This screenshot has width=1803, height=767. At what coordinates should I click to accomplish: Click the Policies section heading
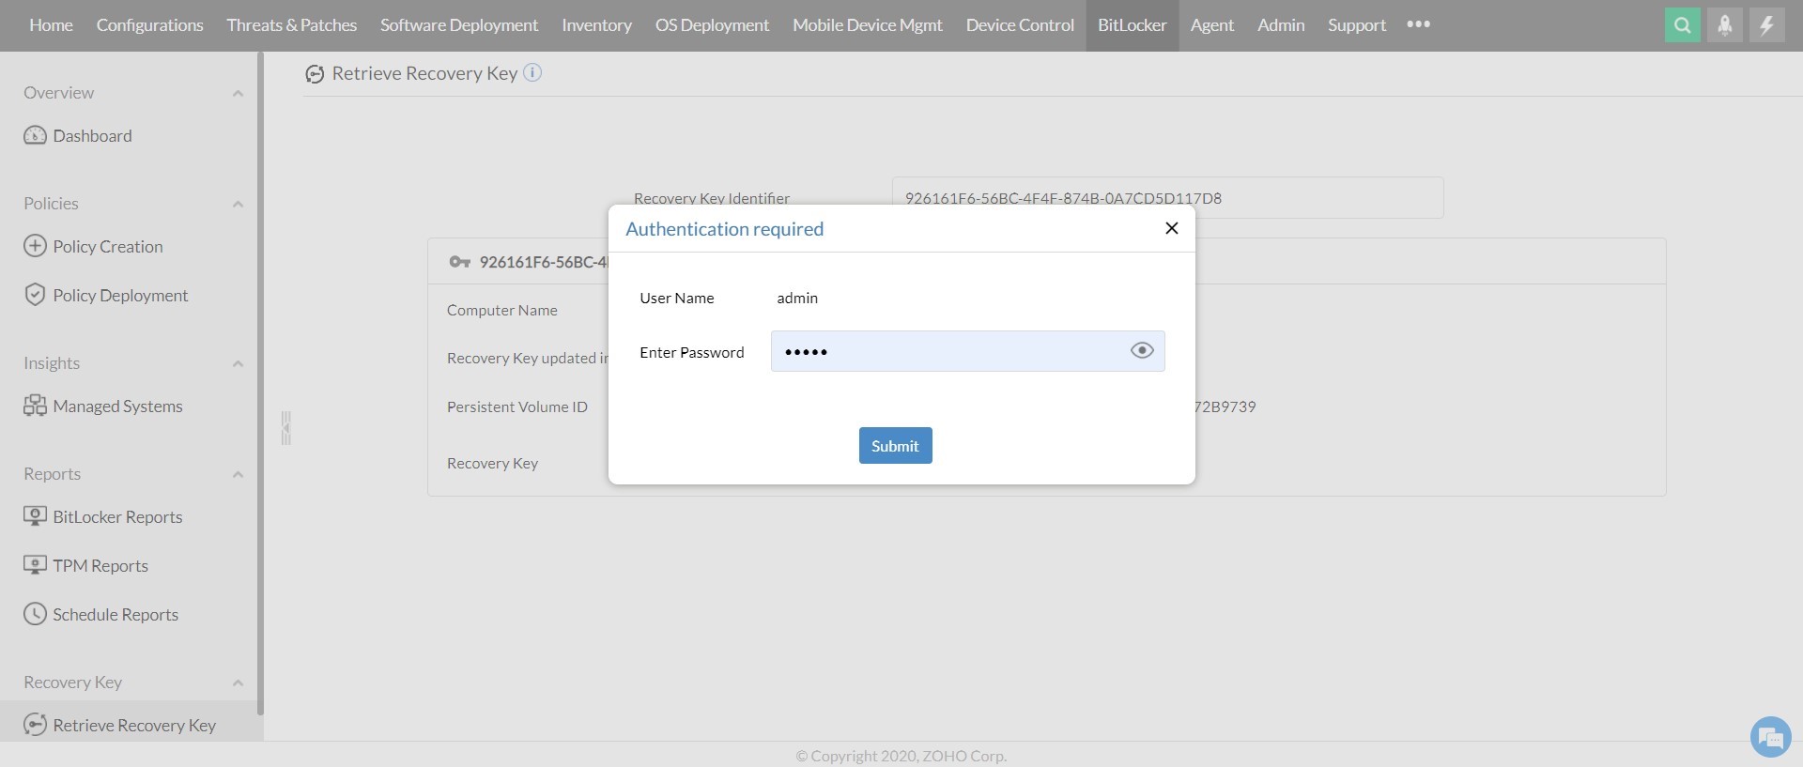pos(51,204)
